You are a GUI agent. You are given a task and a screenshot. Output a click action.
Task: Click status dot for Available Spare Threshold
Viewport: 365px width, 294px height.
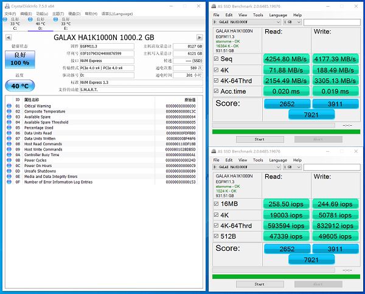(9, 122)
